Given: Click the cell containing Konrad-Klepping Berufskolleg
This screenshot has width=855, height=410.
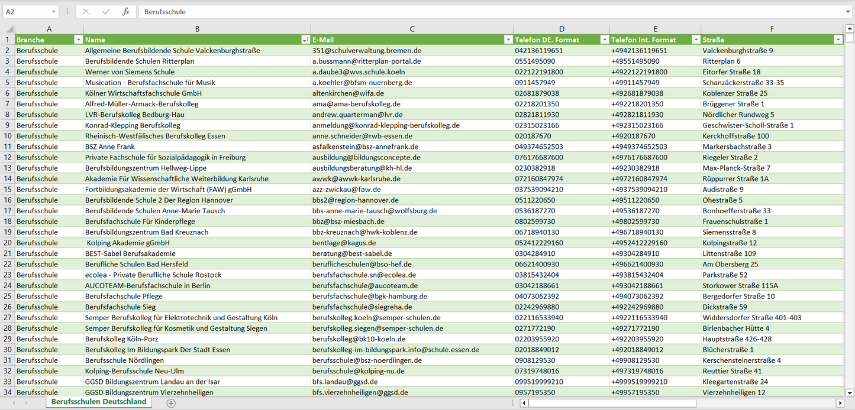Looking at the screenshot, I should [x=133, y=125].
